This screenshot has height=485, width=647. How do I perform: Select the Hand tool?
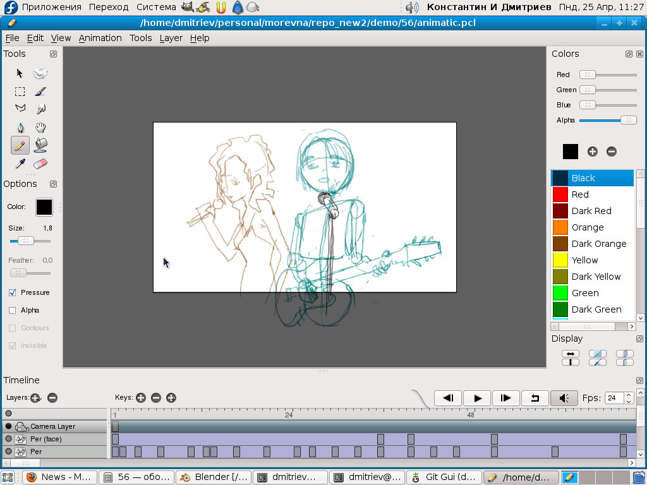pos(40,128)
